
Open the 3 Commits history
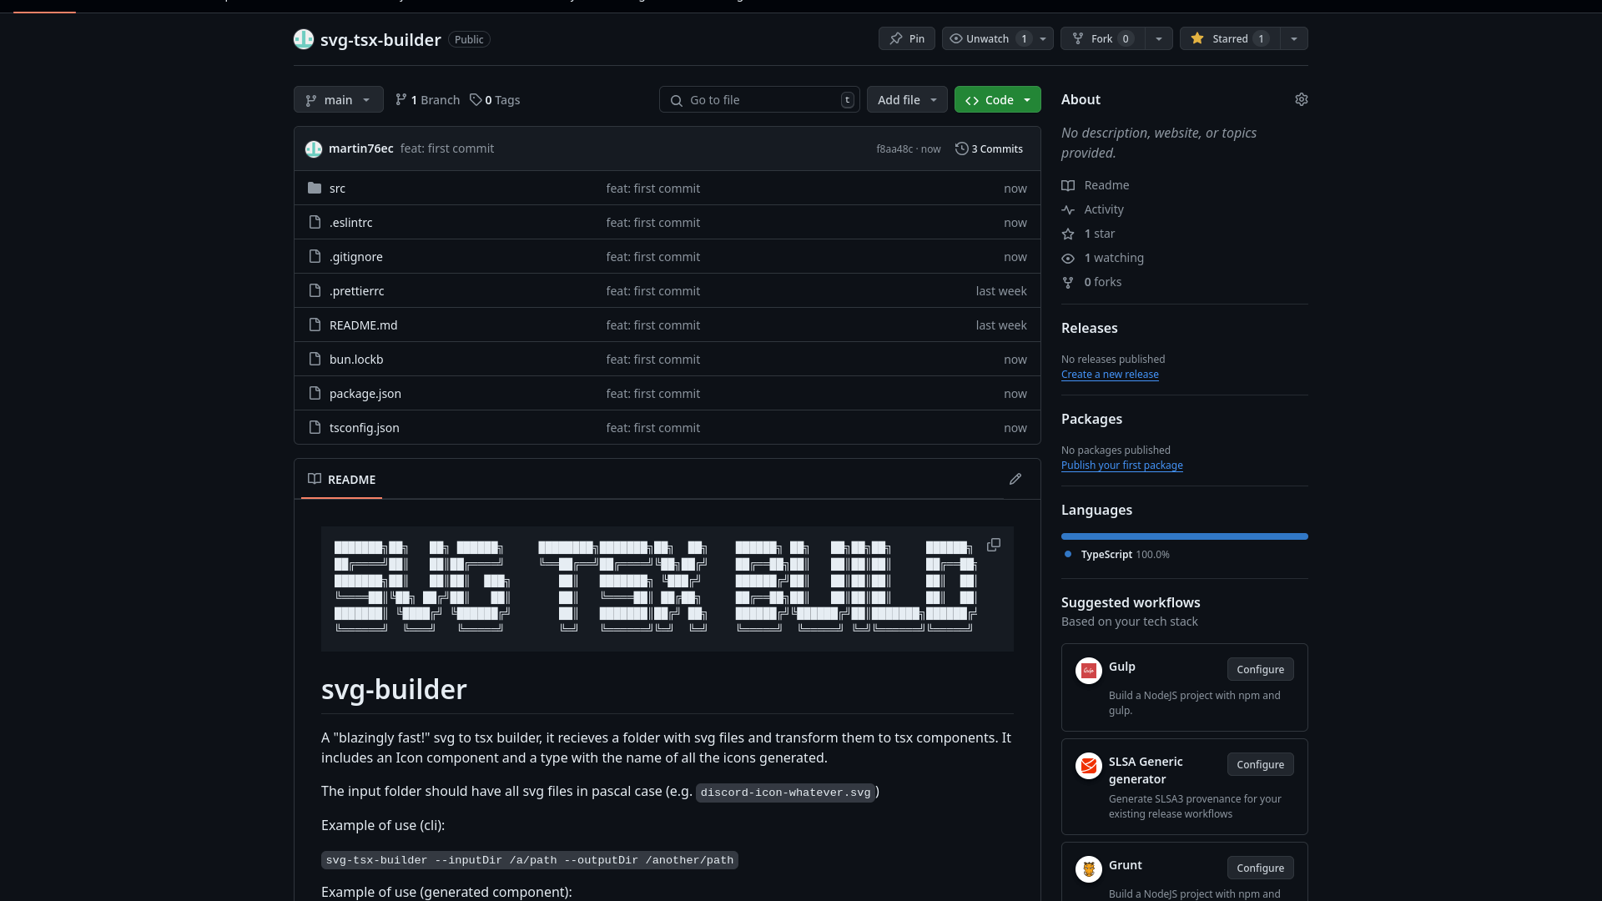click(990, 148)
